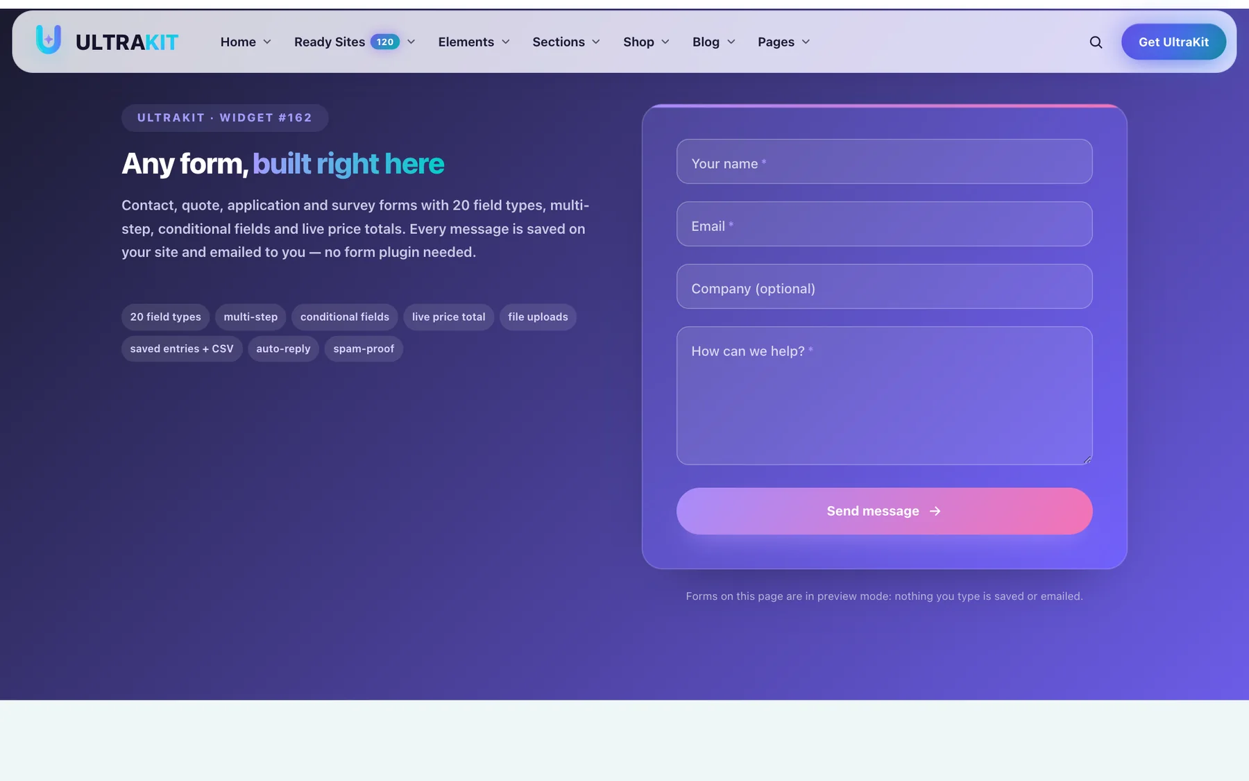Open the Elements menu item
1249x781 pixels.
pyautogui.click(x=466, y=42)
